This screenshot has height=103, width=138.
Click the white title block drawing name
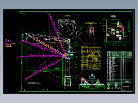click(x=126, y=87)
